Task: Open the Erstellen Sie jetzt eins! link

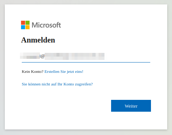Action: [x=64, y=71]
